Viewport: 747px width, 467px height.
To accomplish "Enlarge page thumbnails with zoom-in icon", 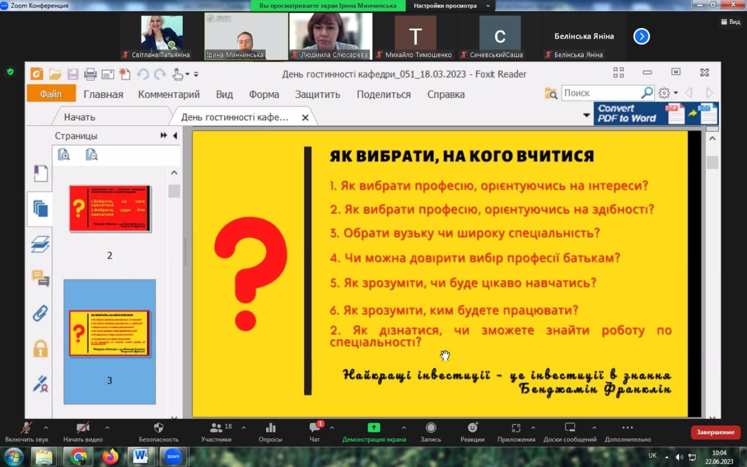I will [x=64, y=155].
